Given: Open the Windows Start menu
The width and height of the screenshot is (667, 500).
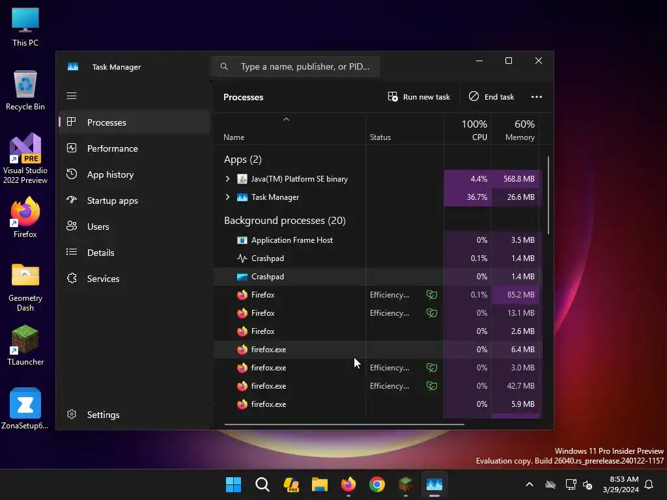Looking at the screenshot, I should (233, 484).
